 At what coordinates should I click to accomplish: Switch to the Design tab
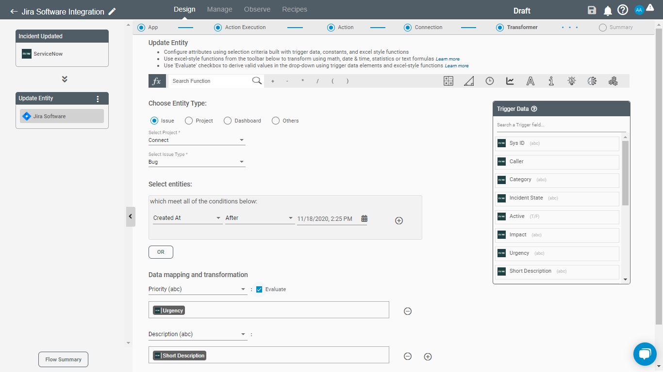tap(184, 9)
